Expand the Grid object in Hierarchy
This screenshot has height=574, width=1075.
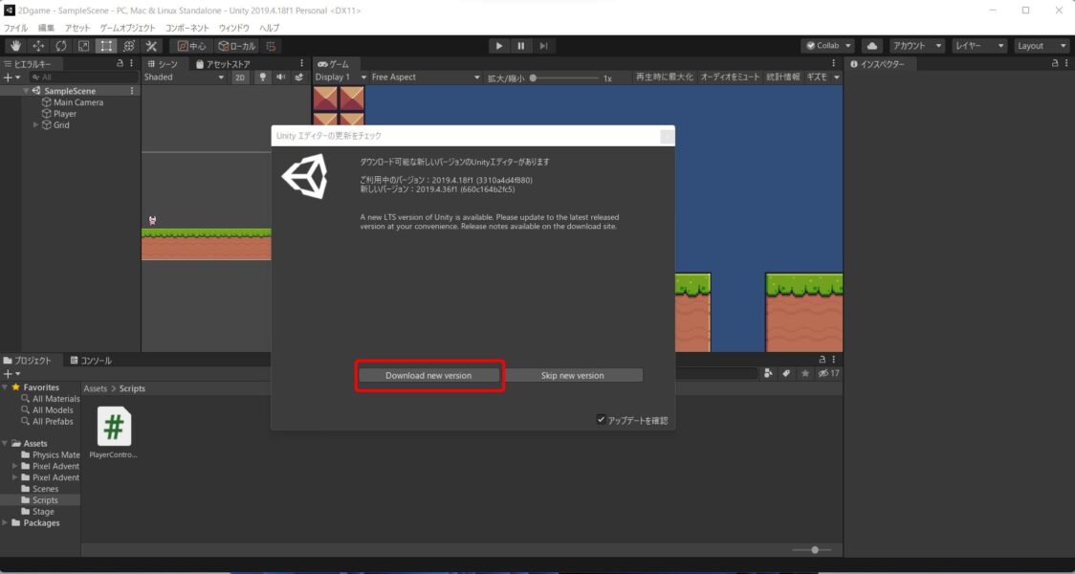(35, 124)
